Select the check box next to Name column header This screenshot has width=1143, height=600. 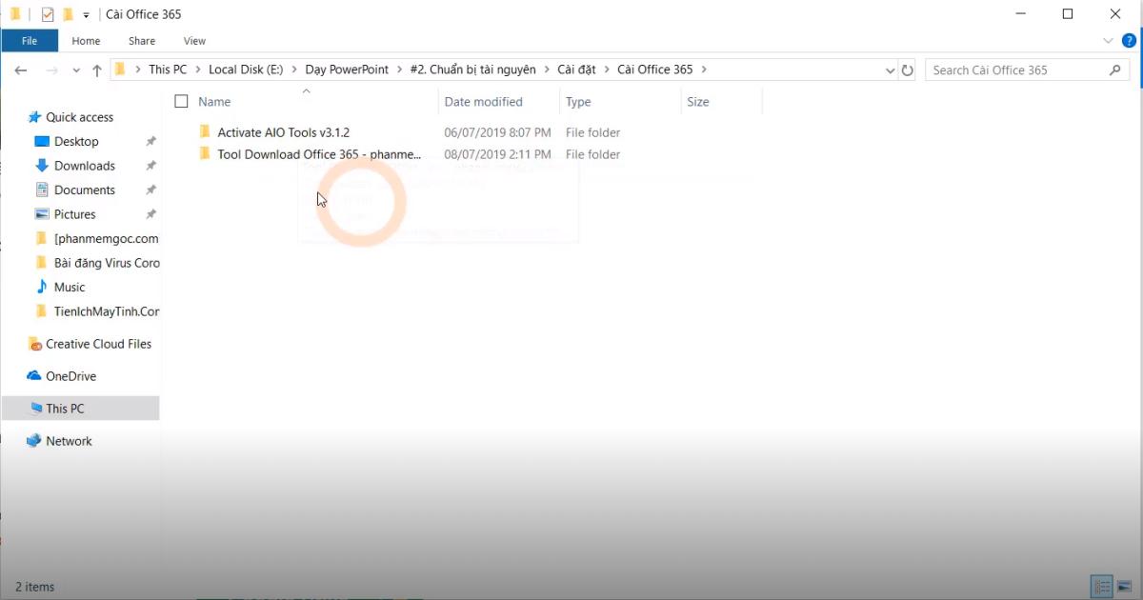click(181, 101)
